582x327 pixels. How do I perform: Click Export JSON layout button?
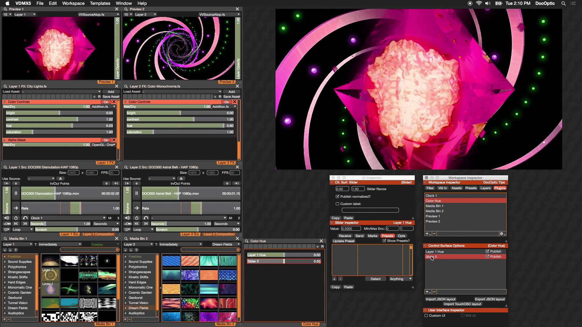(490, 299)
